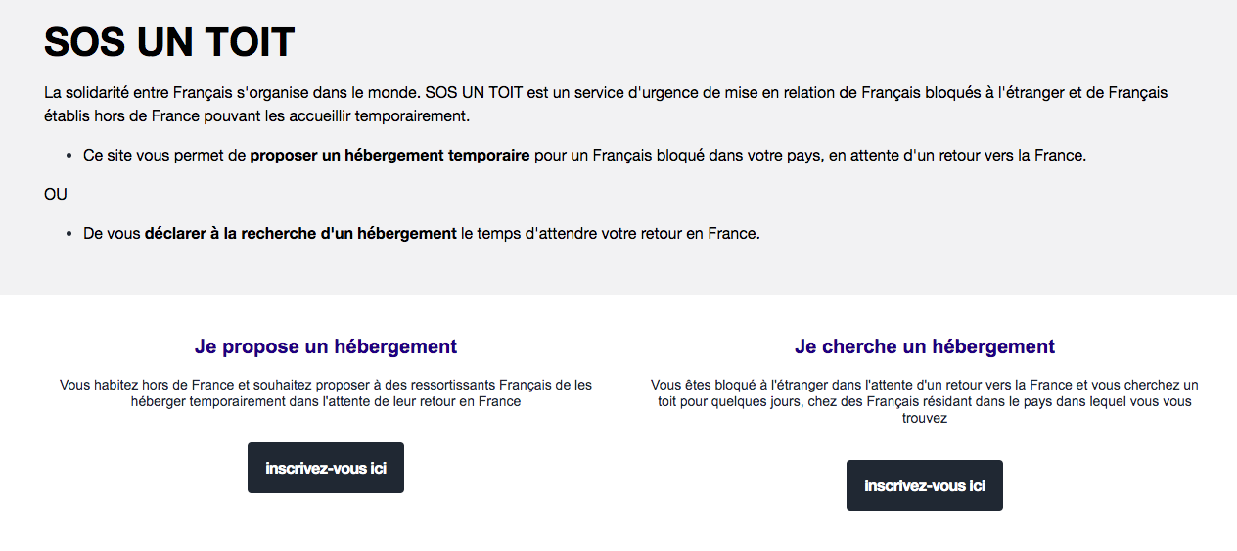Click description line starting "Vous habitez hors de France"
1237x551 pixels.
click(x=326, y=385)
